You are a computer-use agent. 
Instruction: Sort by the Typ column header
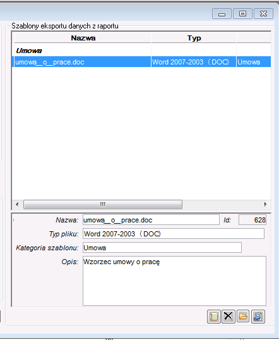(194, 38)
